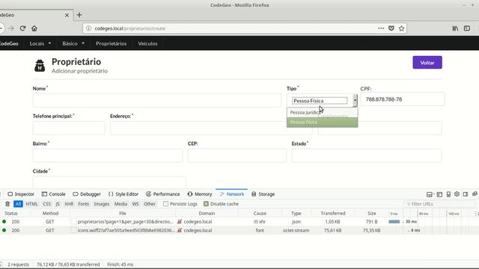Filter network requests by CSS
The height and width of the screenshot is (269, 479).
[46, 204]
